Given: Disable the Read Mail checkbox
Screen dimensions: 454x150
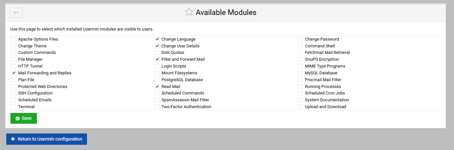Looking at the screenshot, I should pyautogui.click(x=157, y=87).
